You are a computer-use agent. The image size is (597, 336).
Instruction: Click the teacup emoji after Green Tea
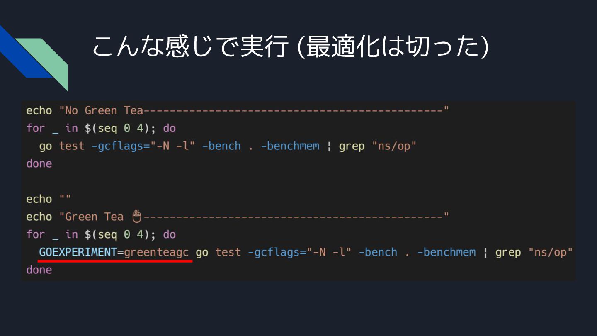137,217
